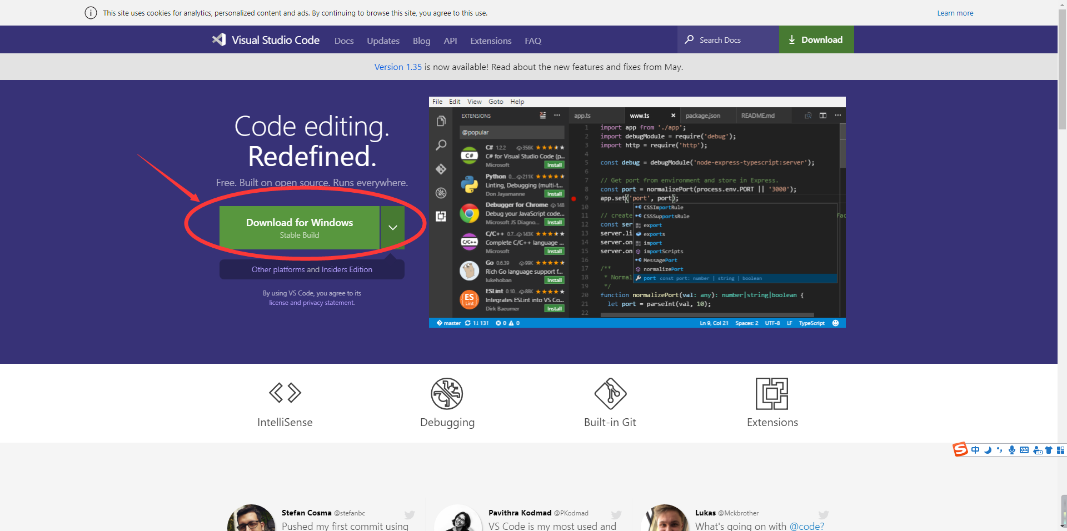Select the README.md editor tab
Image resolution: width=1067 pixels, height=531 pixels.
(x=762, y=116)
